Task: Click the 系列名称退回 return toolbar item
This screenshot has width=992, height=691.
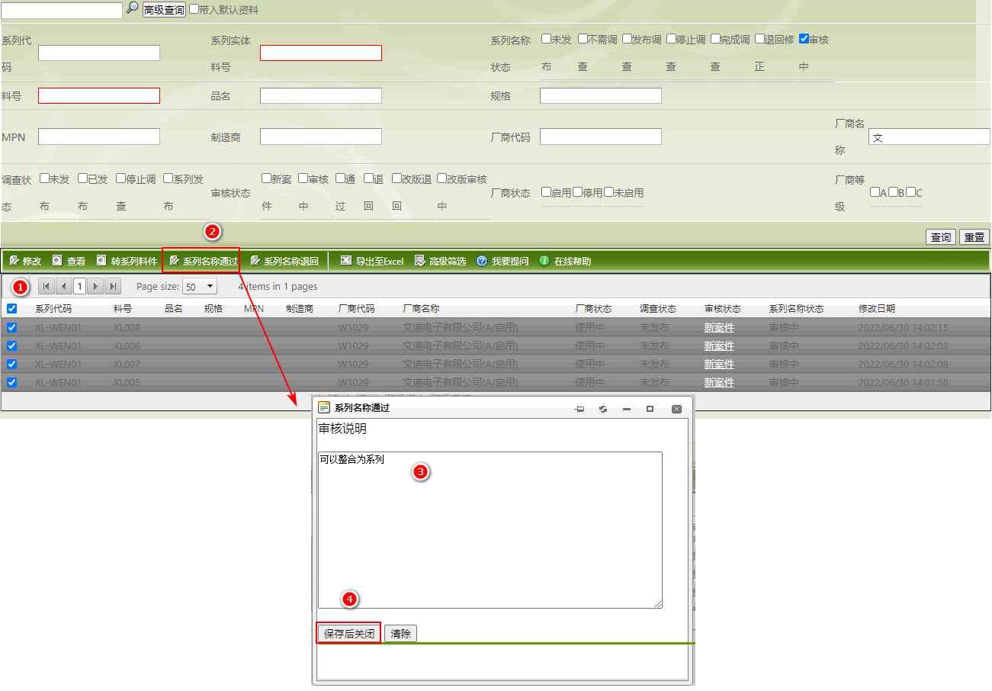Action: click(x=284, y=261)
